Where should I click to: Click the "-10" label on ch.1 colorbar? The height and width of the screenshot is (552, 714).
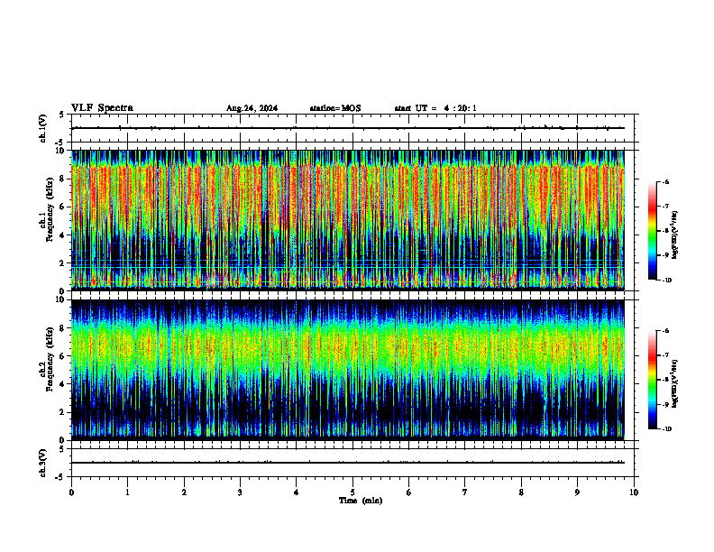point(666,281)
